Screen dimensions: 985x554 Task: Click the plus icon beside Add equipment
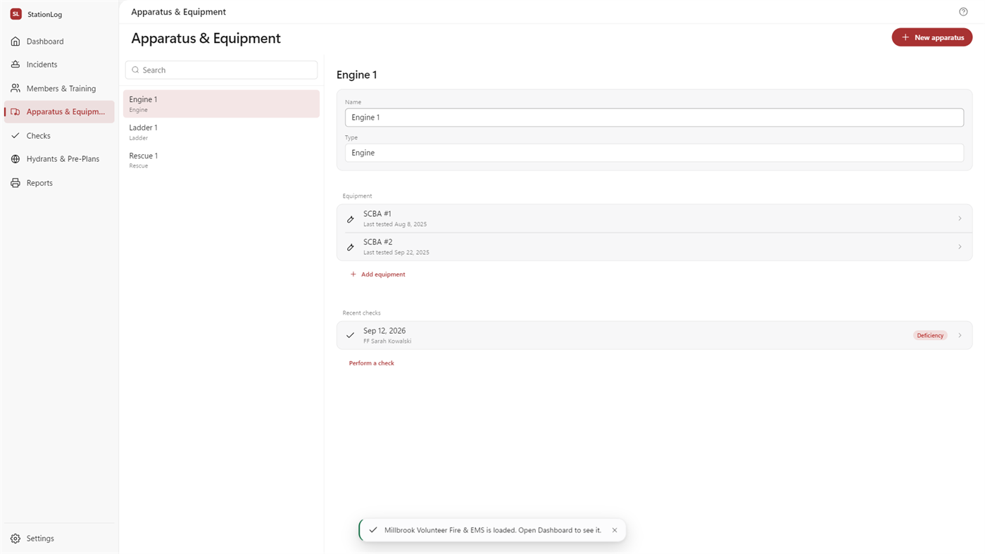[353, 275]
